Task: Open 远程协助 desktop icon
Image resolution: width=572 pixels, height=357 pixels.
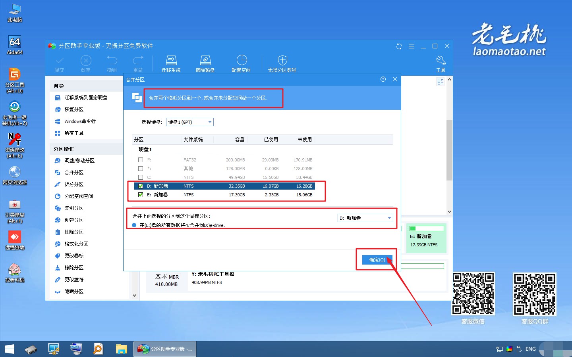Action: (15, 240)
